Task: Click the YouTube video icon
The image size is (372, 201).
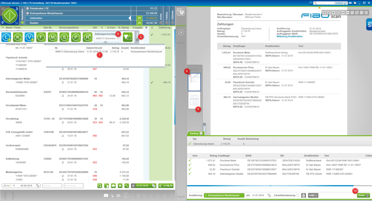Action: coord(106,195)
